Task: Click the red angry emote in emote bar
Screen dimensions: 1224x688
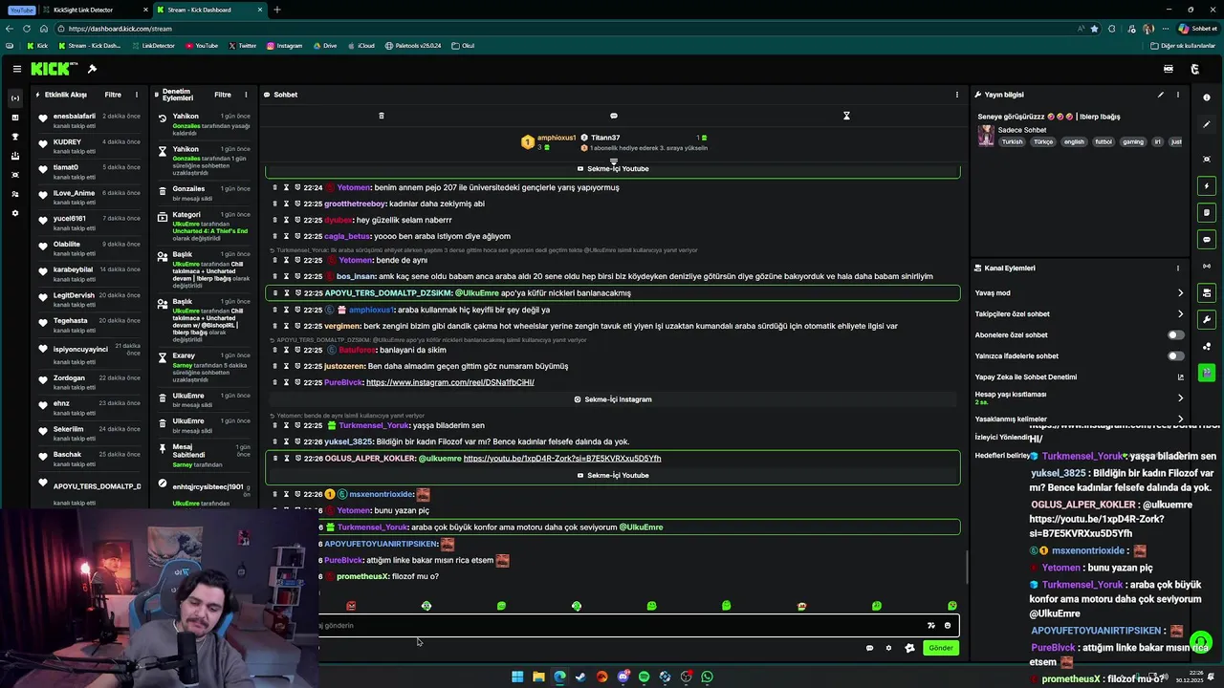Action: pos(351,606)
